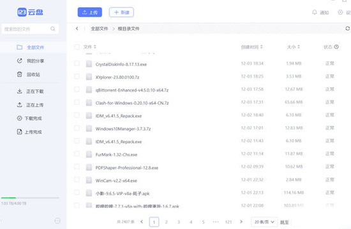Click the 123云盘 logo
Viewport: 351px width, 229px height.
(x=30, y=12)
